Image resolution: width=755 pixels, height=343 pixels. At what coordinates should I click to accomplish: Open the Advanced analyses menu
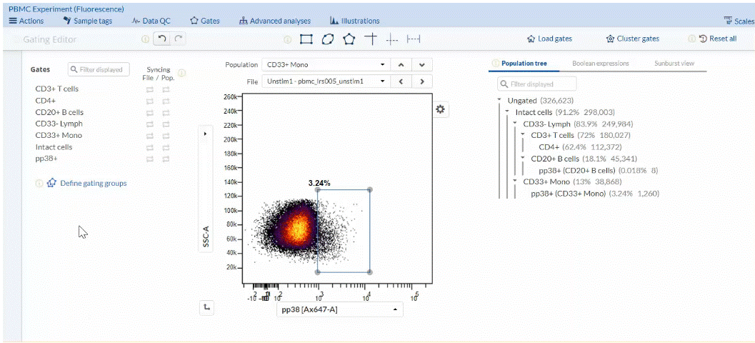point(275,21)
